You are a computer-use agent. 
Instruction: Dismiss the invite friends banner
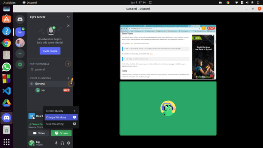68,26
